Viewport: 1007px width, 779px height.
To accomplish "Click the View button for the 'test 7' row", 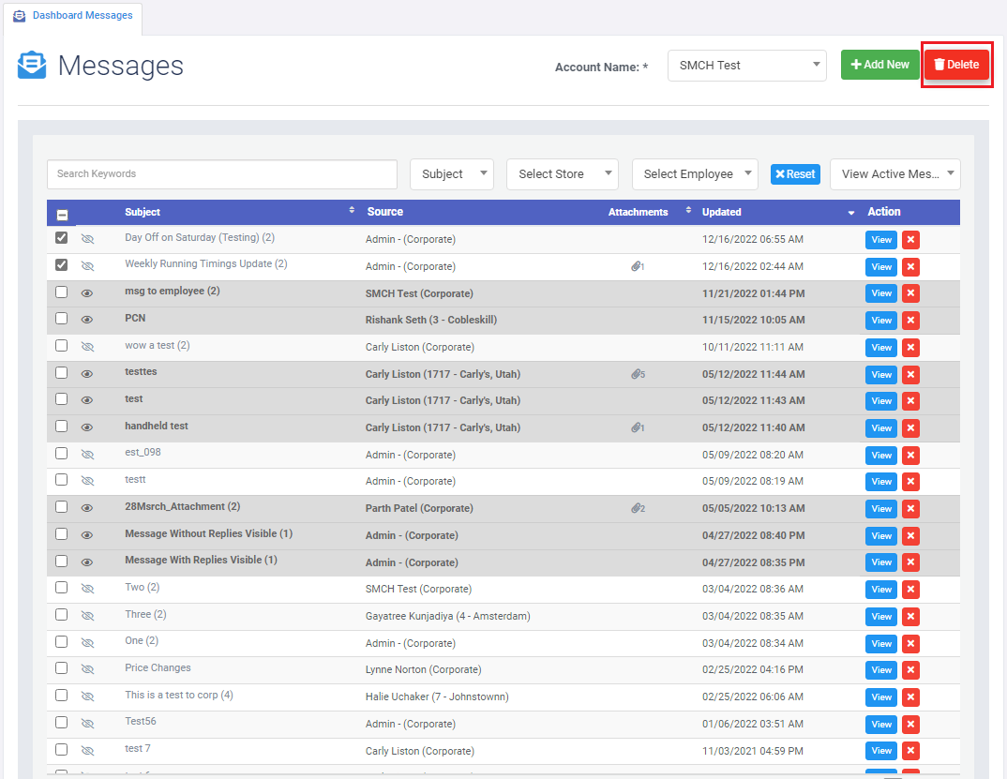I will point(879,750).
